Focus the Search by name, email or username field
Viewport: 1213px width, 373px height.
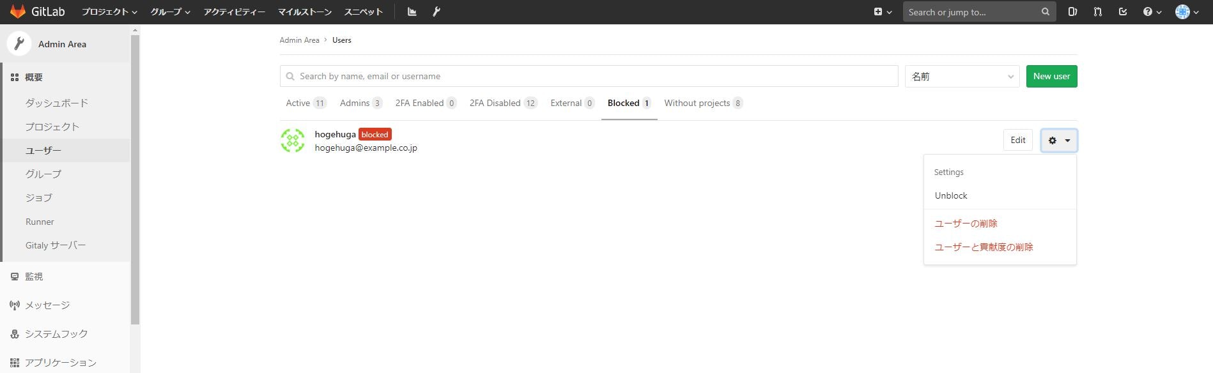(x=589, y=76)
